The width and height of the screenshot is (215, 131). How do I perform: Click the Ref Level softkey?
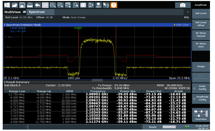pyautogui.click(x=201, y=13)
